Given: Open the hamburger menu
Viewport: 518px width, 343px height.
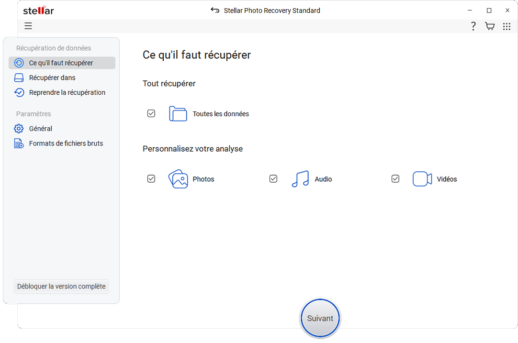Looking at the screenshot, I should [28, 26].
